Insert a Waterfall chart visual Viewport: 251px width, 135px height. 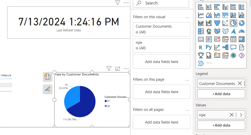tap(209, 23)
